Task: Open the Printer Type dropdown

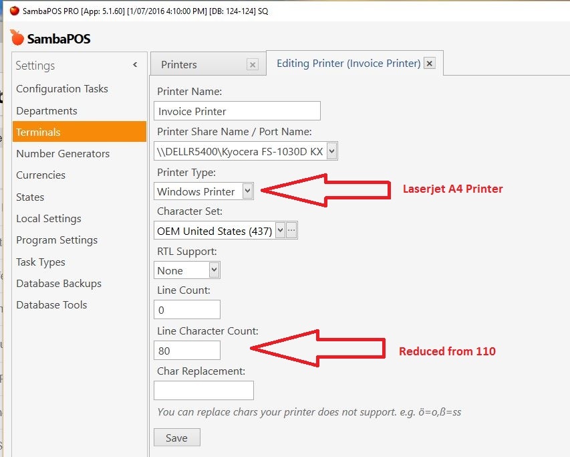Action: point(247,191)
